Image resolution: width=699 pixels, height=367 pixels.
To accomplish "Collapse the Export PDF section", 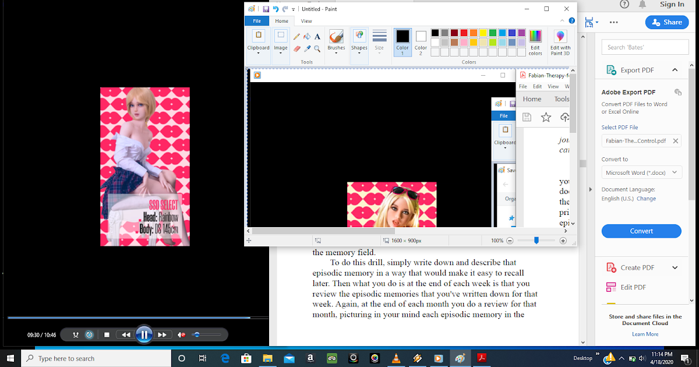I will 675,70.
